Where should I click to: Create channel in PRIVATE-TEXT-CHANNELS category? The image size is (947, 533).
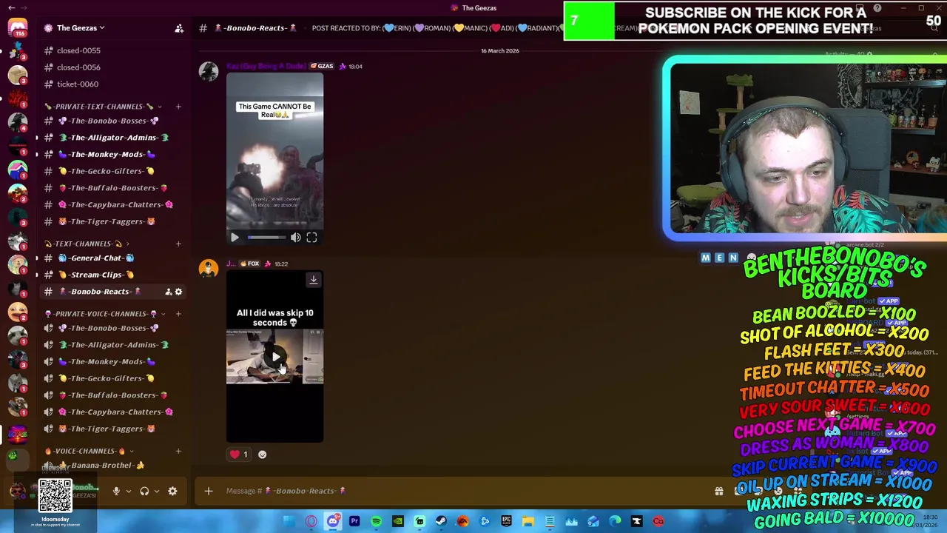pos(178,107)
